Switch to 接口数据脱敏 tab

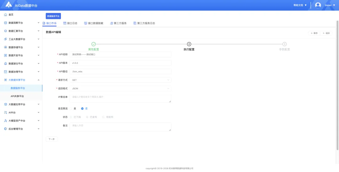pyautogui.click(x=94, y=23)
